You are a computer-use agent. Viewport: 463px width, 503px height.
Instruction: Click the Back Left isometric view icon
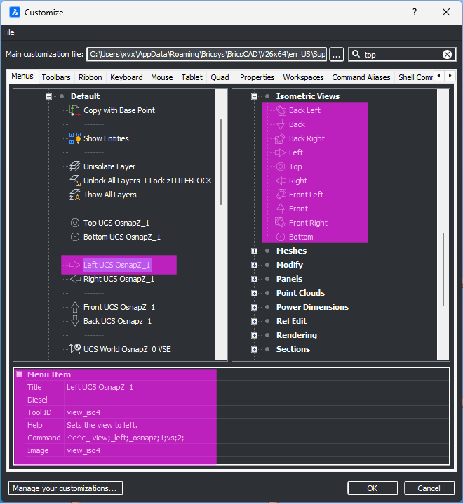(x=281, y=110)
